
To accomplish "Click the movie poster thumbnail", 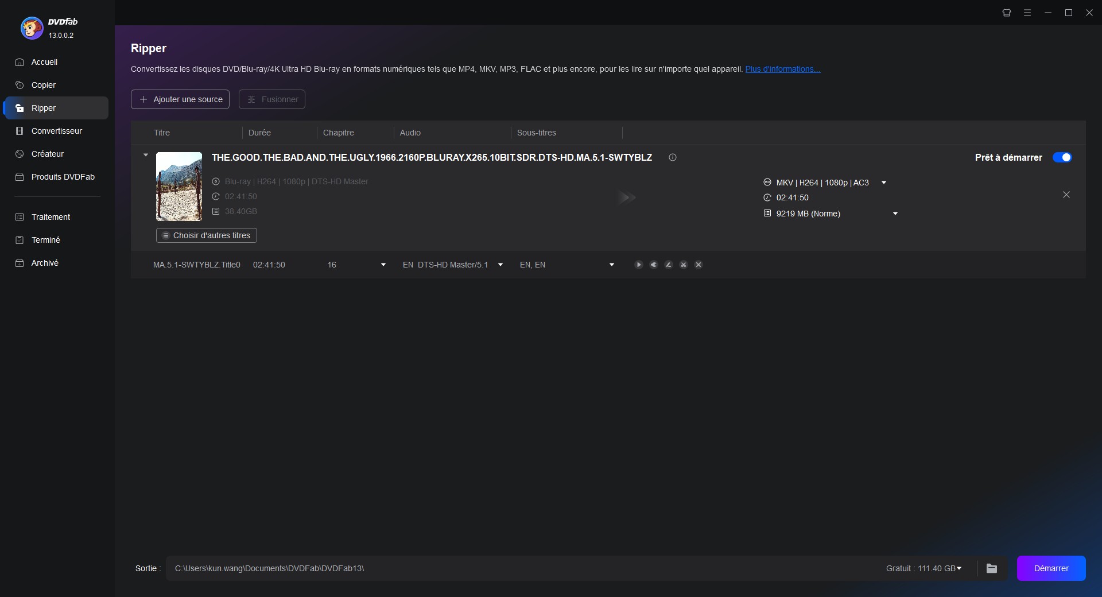I will [179, 187].
